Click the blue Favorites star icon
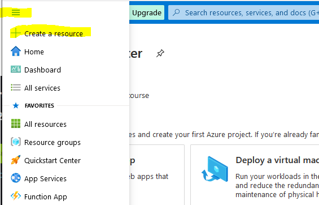 pos(16,106)
